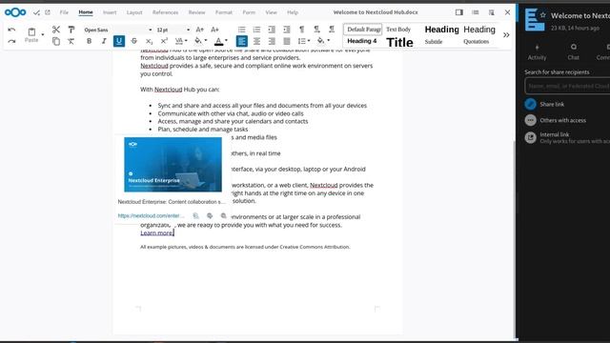Toggle unordered bullet list
The image size is (610, 343).
tap(241, 30)
